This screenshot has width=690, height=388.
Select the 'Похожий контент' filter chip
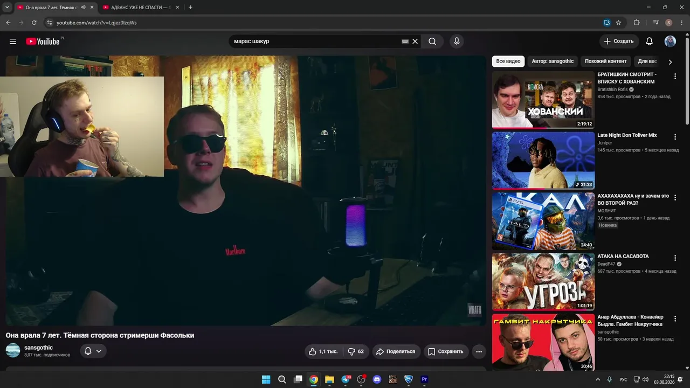point(606,61)
